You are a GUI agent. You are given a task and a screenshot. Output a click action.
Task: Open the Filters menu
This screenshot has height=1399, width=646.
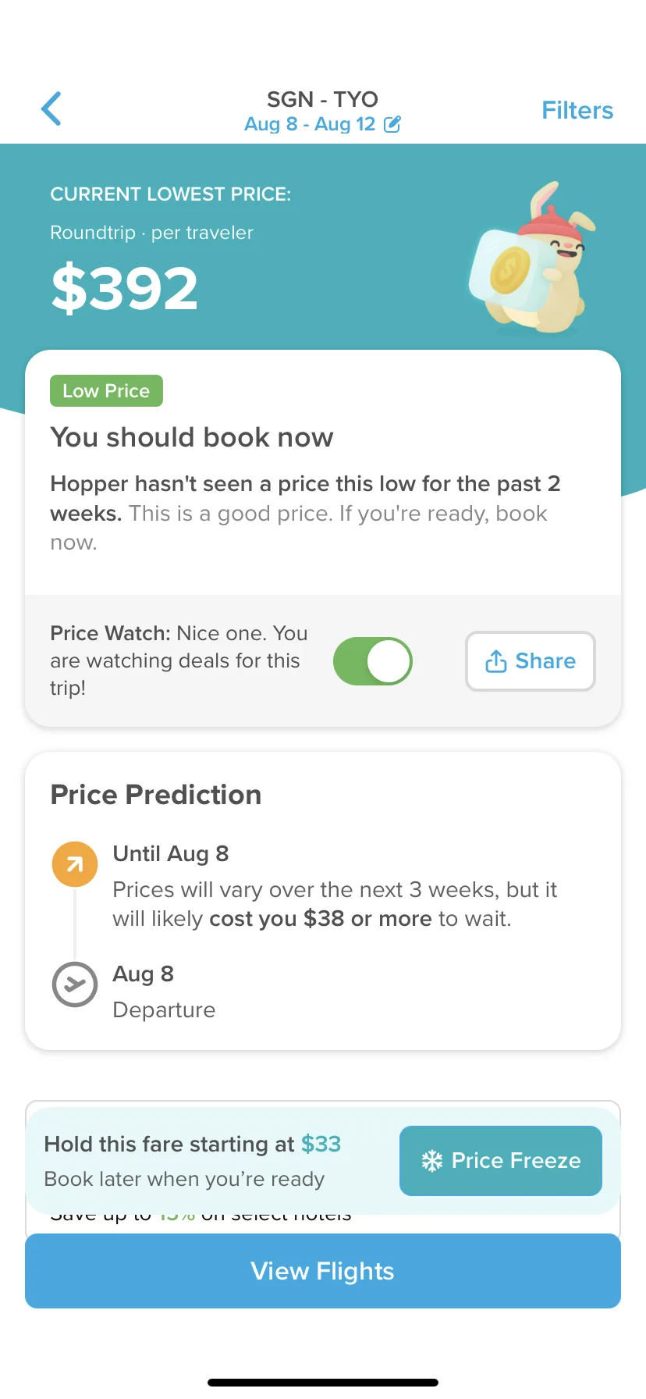577,110
